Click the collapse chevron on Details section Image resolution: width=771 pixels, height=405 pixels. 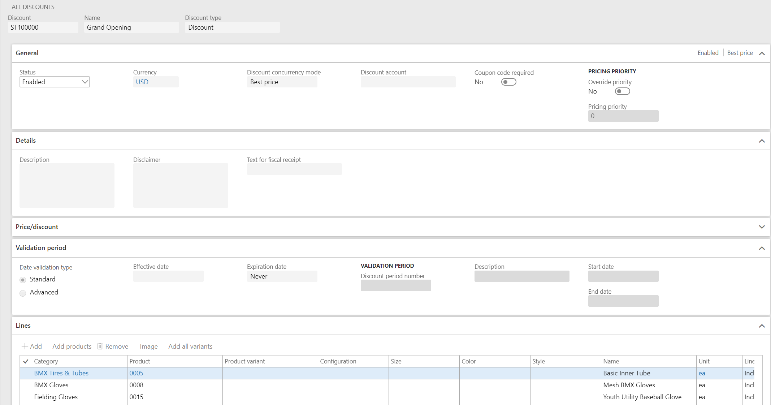[x=762, y=141]
